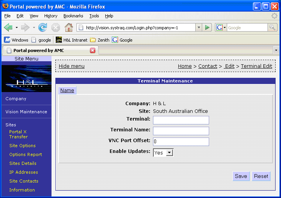Click the Home icon in the toolbar

(x=69, y=27)
